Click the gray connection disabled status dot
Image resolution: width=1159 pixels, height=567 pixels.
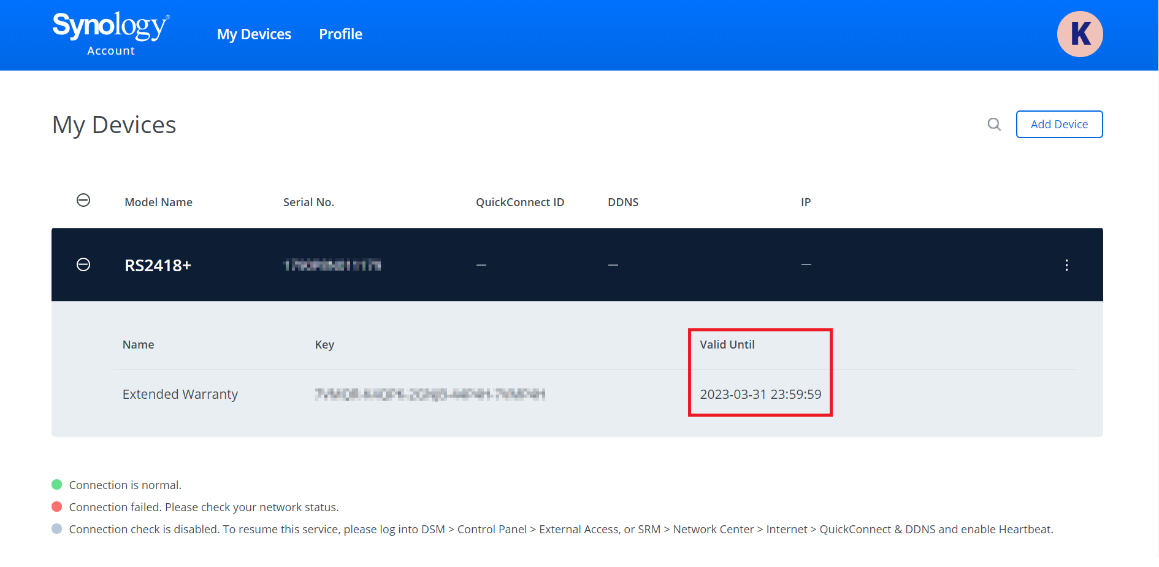57,529
